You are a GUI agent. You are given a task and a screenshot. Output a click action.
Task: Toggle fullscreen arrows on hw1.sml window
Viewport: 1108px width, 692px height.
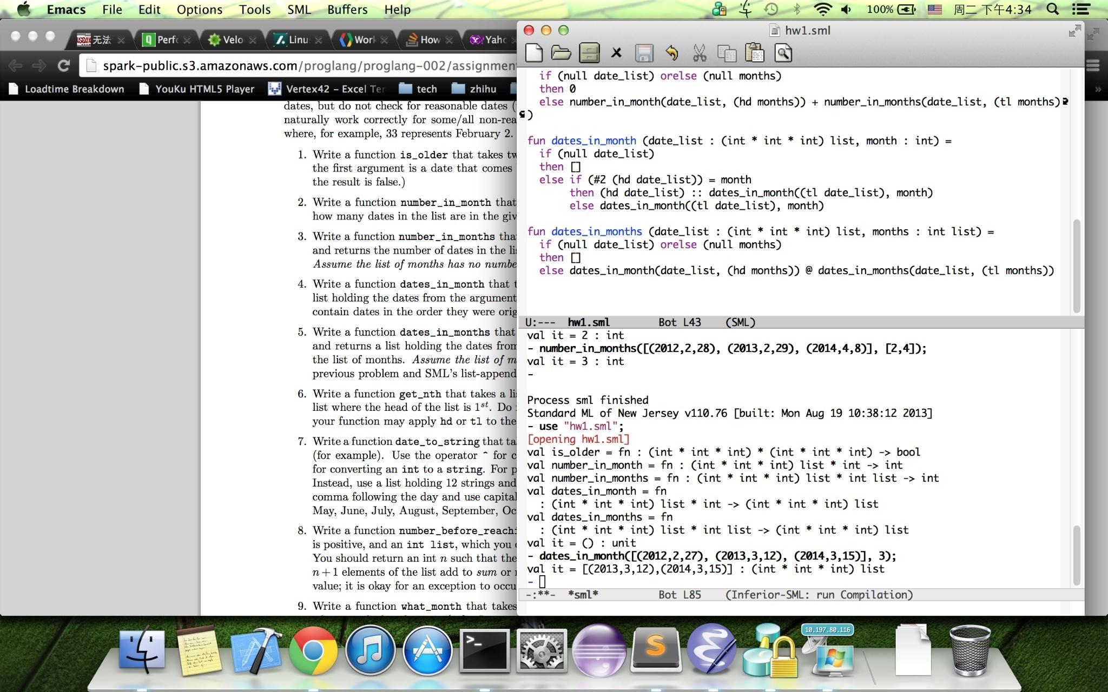[x=1074, y=31]
